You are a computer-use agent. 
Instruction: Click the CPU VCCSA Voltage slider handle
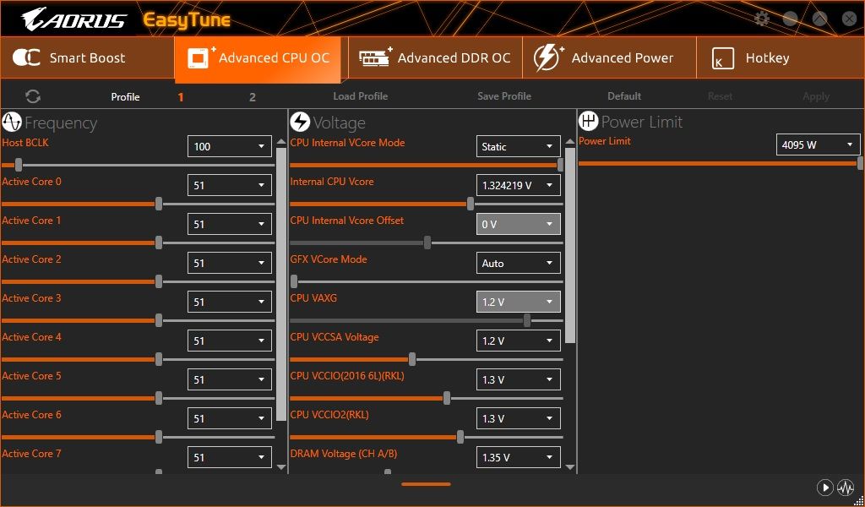[x=412, y=359]
